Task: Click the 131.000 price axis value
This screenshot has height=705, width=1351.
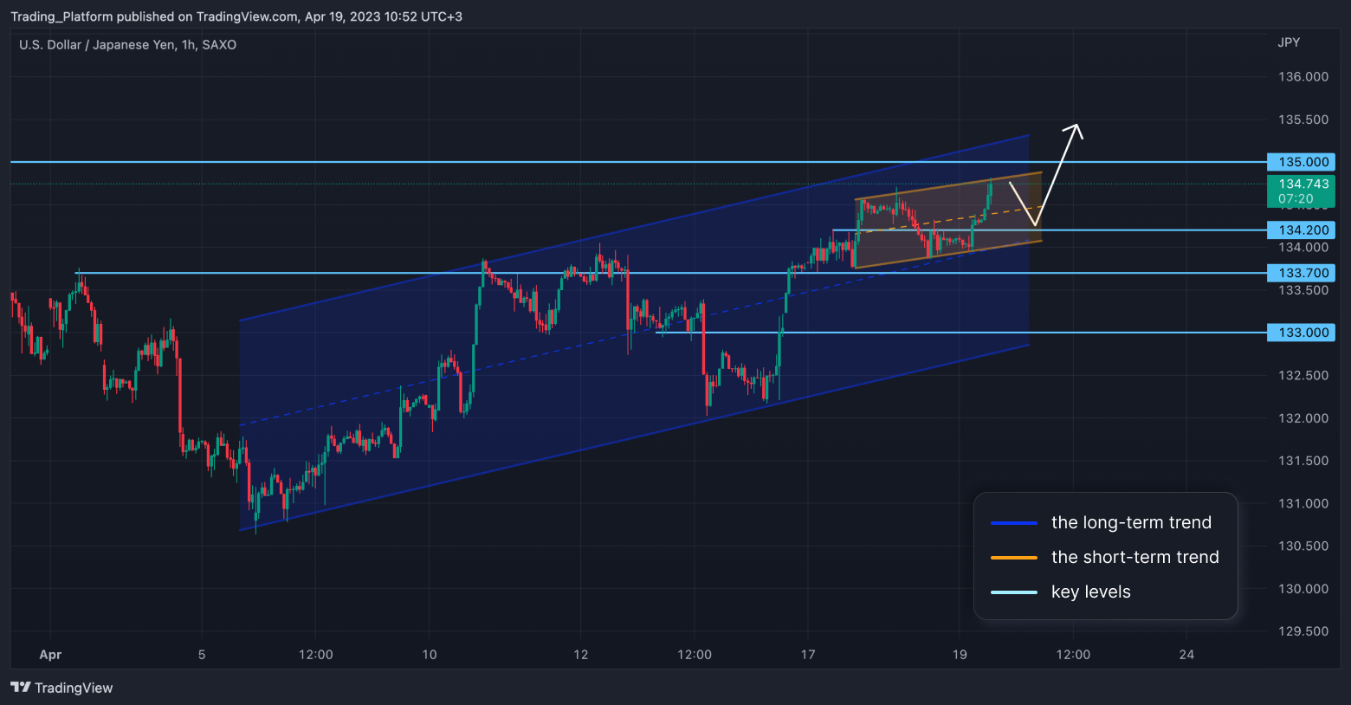Action: pyautogui.click(x=1303, y=503)
